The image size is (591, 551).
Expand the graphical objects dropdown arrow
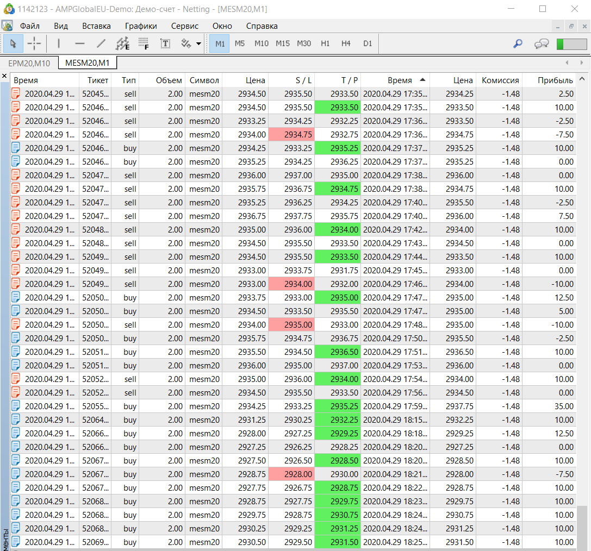pos(199,43)
